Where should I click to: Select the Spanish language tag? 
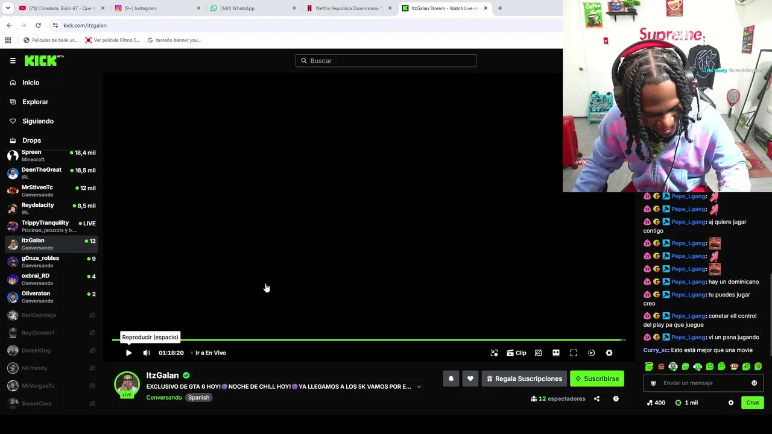click(198, 397)
